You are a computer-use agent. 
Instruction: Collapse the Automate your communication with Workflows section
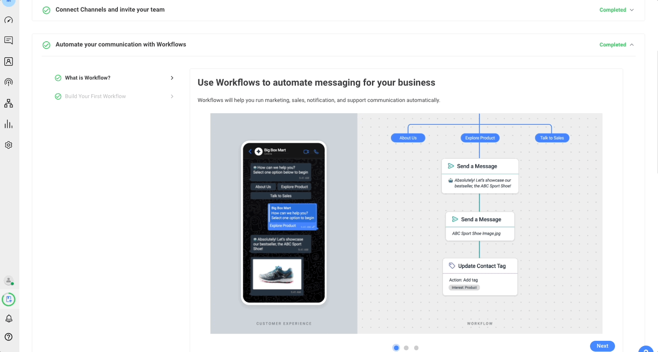point(631,44)
